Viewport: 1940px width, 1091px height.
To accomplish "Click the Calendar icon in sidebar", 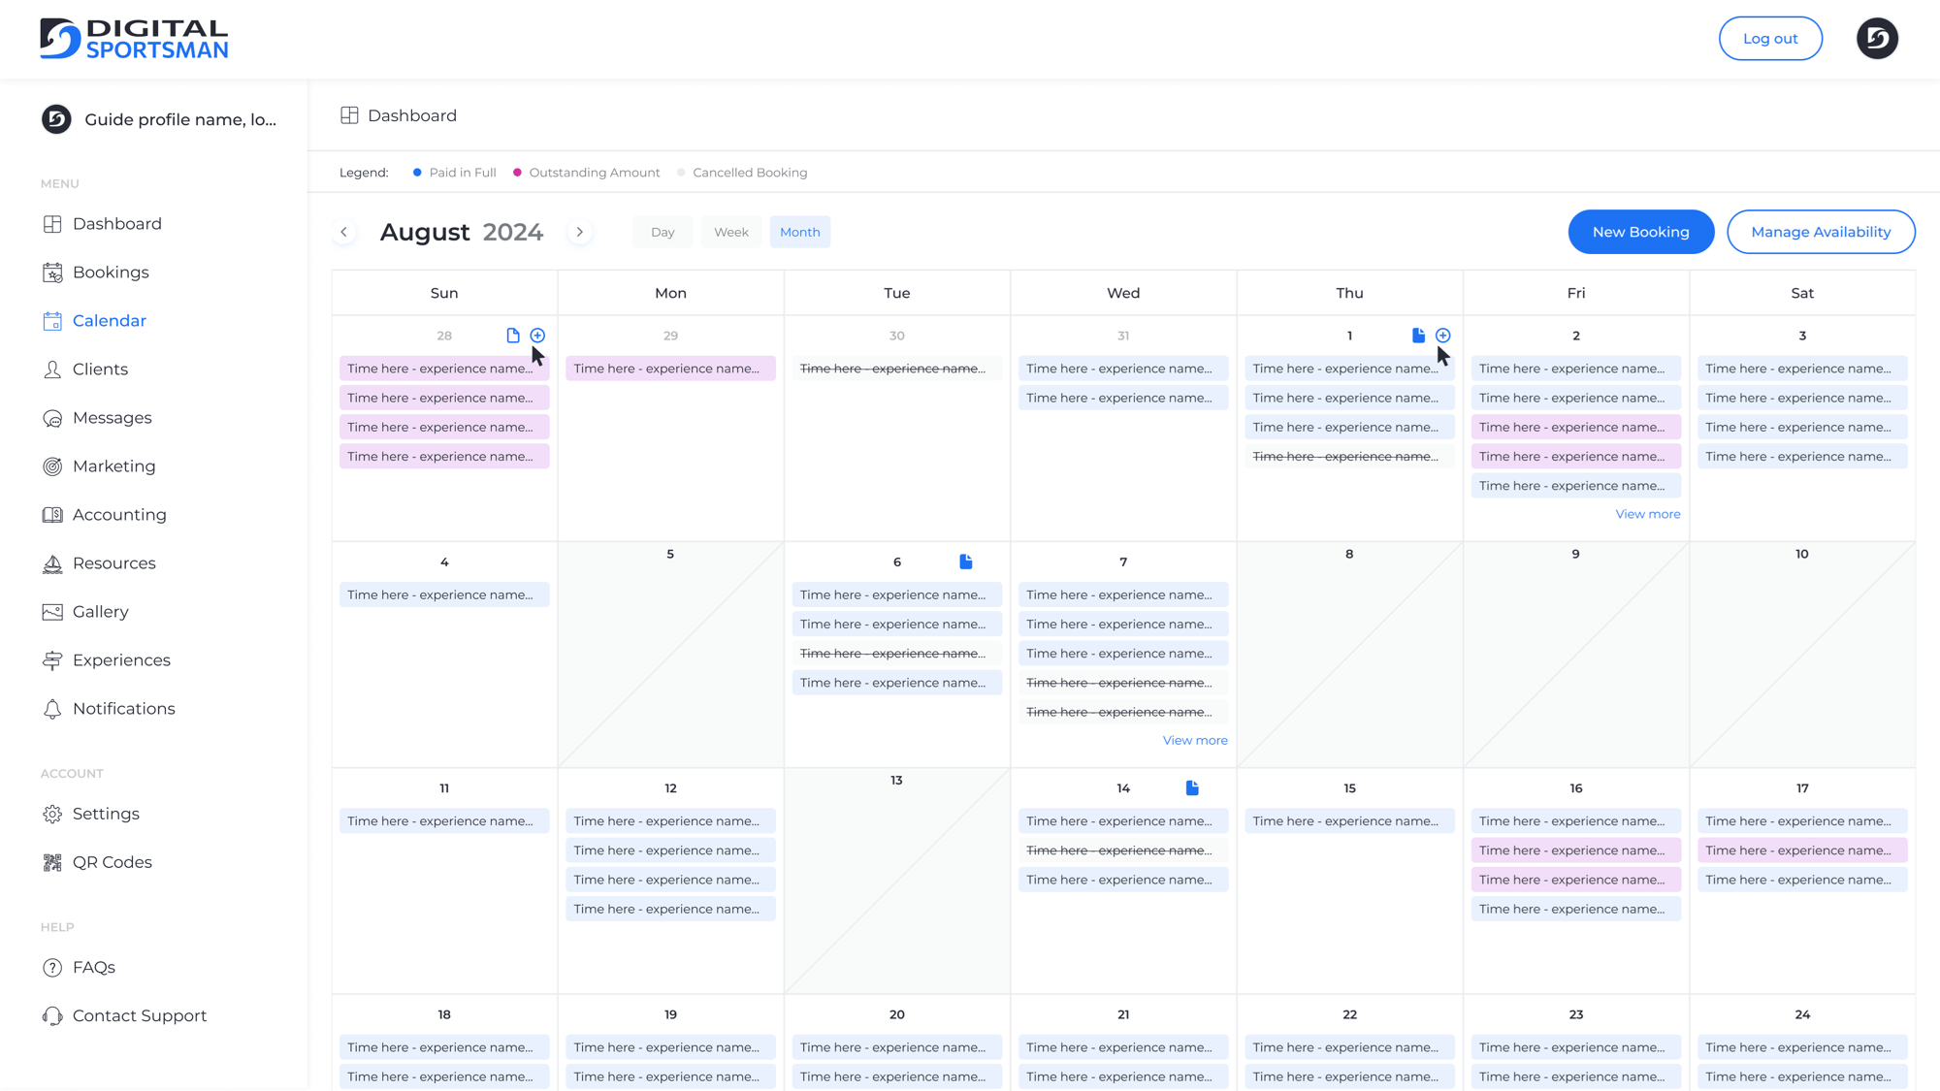I will click(x=52, y=321).
